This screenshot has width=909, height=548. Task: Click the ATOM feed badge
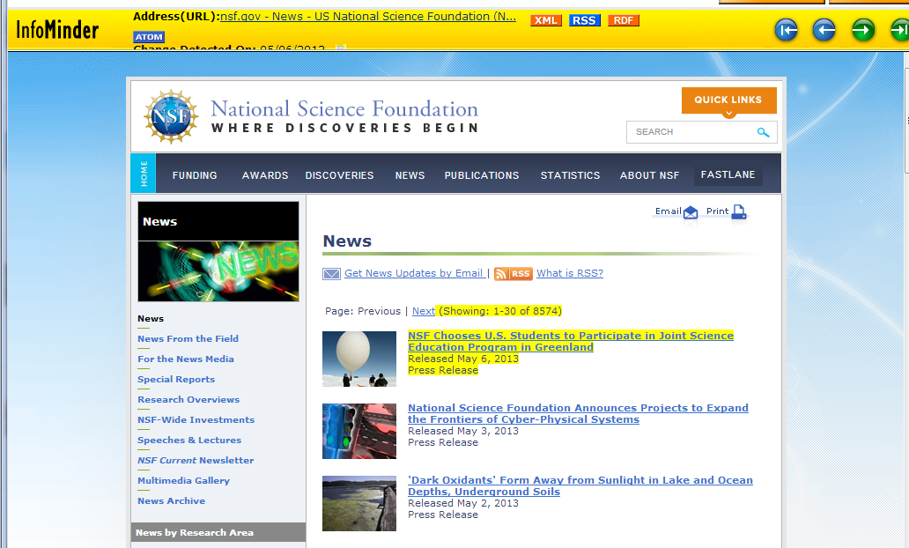pyautogui.click(x=149, y=37)
